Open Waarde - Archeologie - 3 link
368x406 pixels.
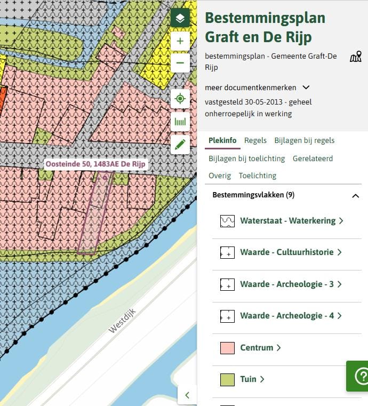coord(291,284)
